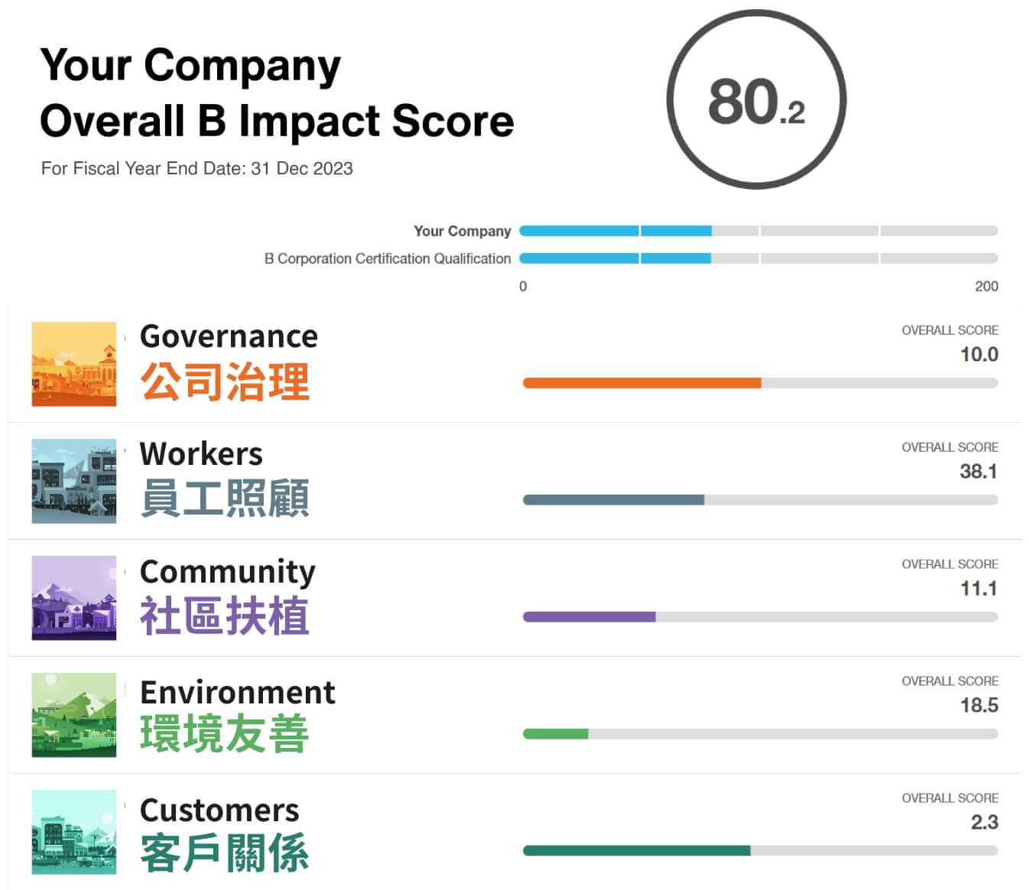
Task: Click the grey-blue Workers score bar
Action: pyautogui.click(x=613, y=500)
